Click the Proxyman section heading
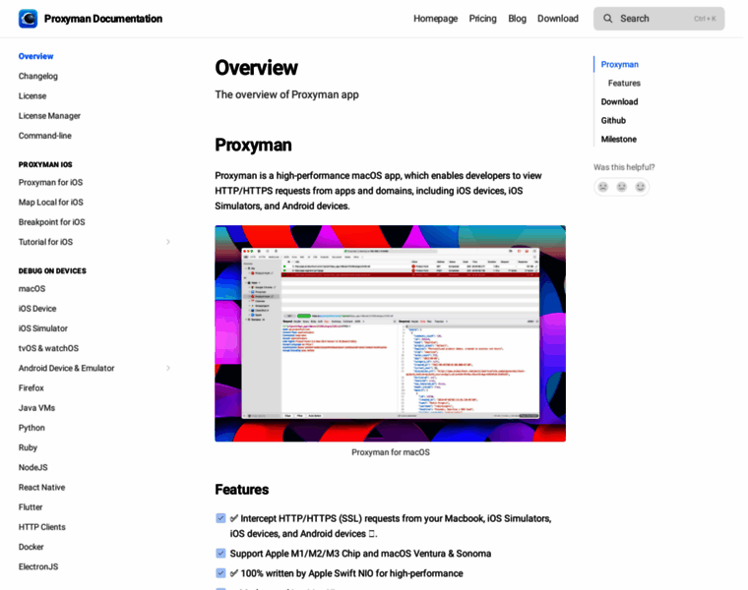The height and width of the screenshot is (590, 748). pyautogui.click(x=253, y=145)
